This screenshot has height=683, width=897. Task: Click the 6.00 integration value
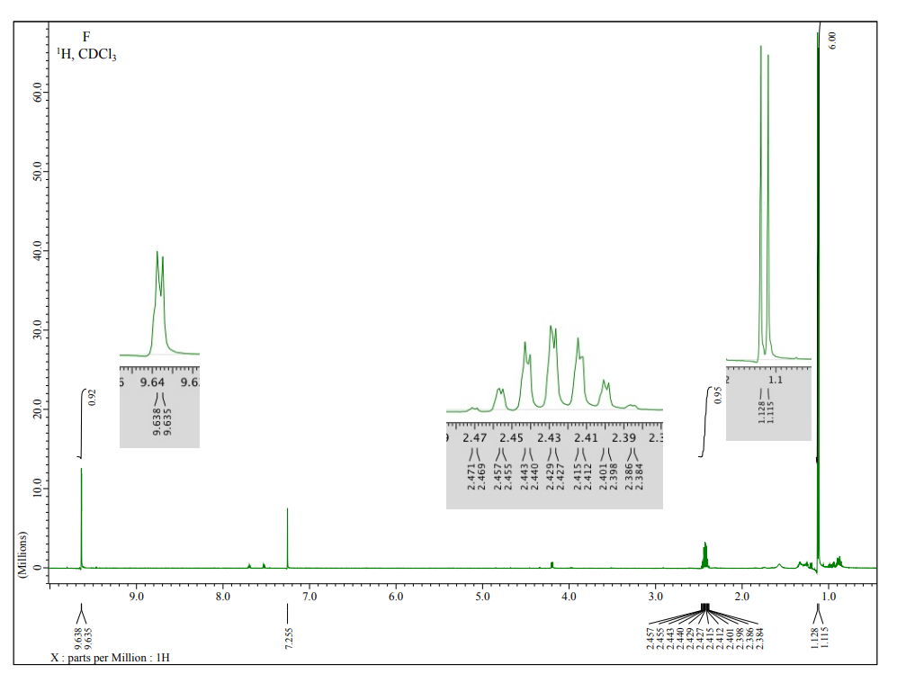click(832, 40)
